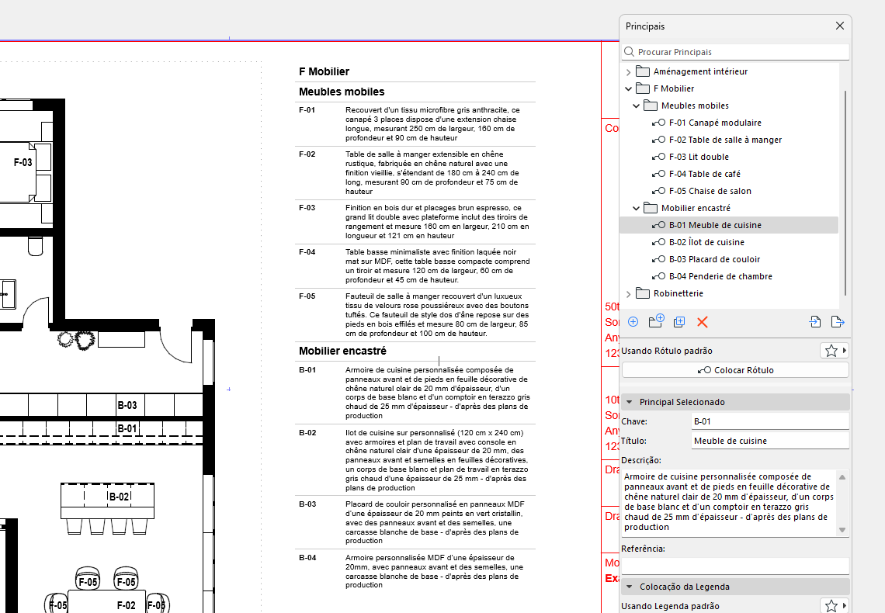Click the red delete X icon
The height and width of the screenshot is (613, 885).
pos(702,322)
